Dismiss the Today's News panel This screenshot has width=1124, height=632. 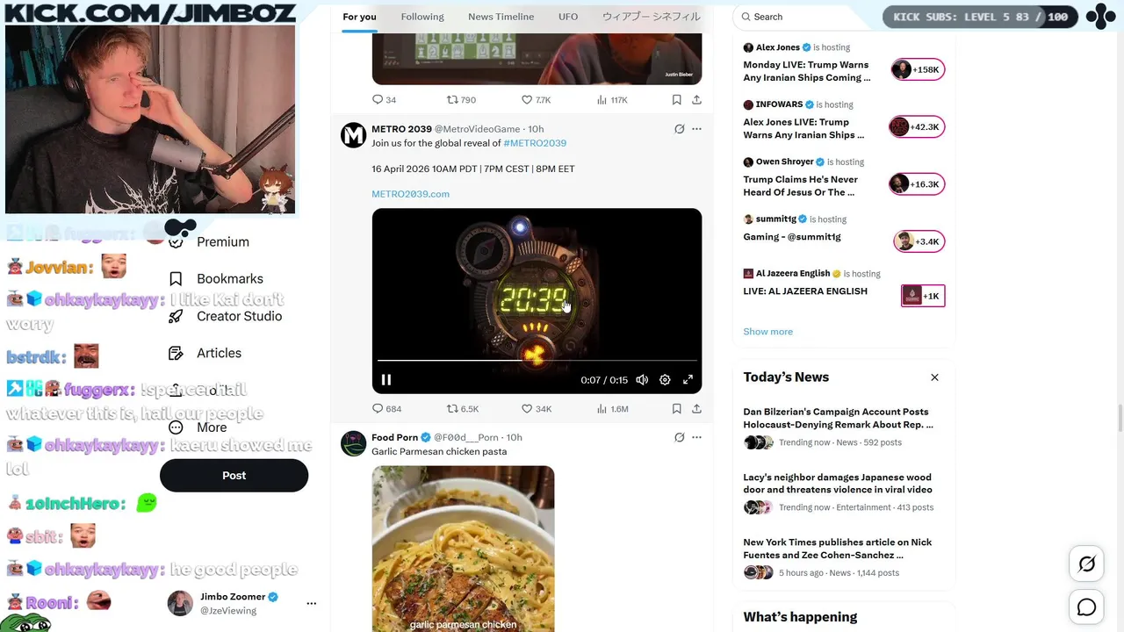[x=934, y=377]
